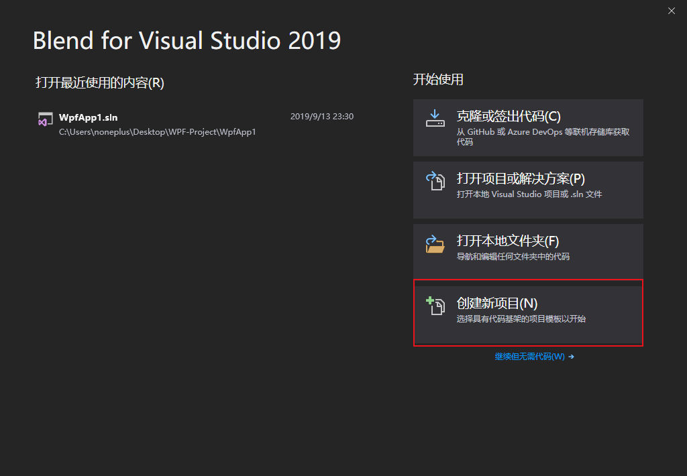Click the arrow next to 继续但无需代码

tap(571, 357)
